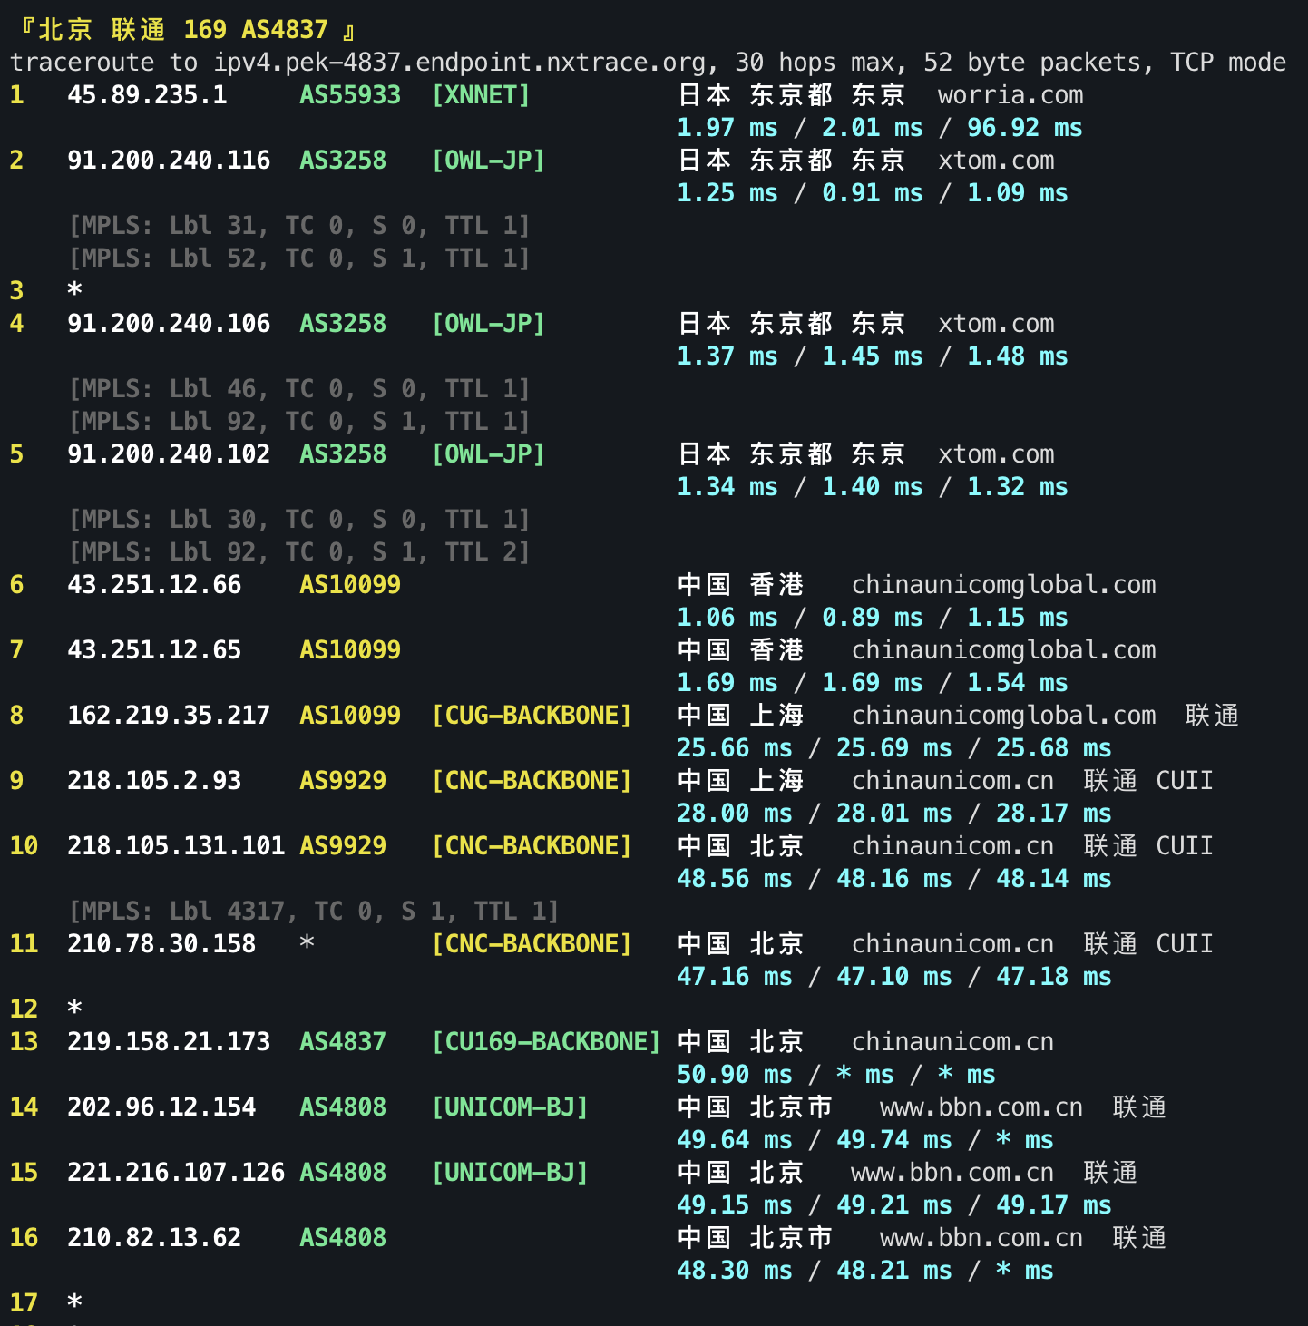Click IP address 45.89.235.1 on hop 1
Viewport: 1308px width, 1326px height.
point(148,94)
